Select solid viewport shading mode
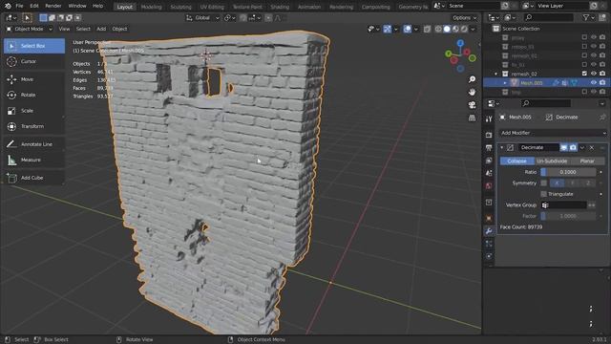Viewport: 611px width, 344px height. coord(447,29)
